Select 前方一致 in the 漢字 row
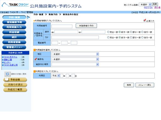 pos(120,32)
